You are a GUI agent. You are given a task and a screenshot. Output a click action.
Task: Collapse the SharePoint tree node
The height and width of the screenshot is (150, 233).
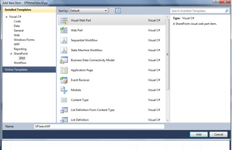coord(11,54)
